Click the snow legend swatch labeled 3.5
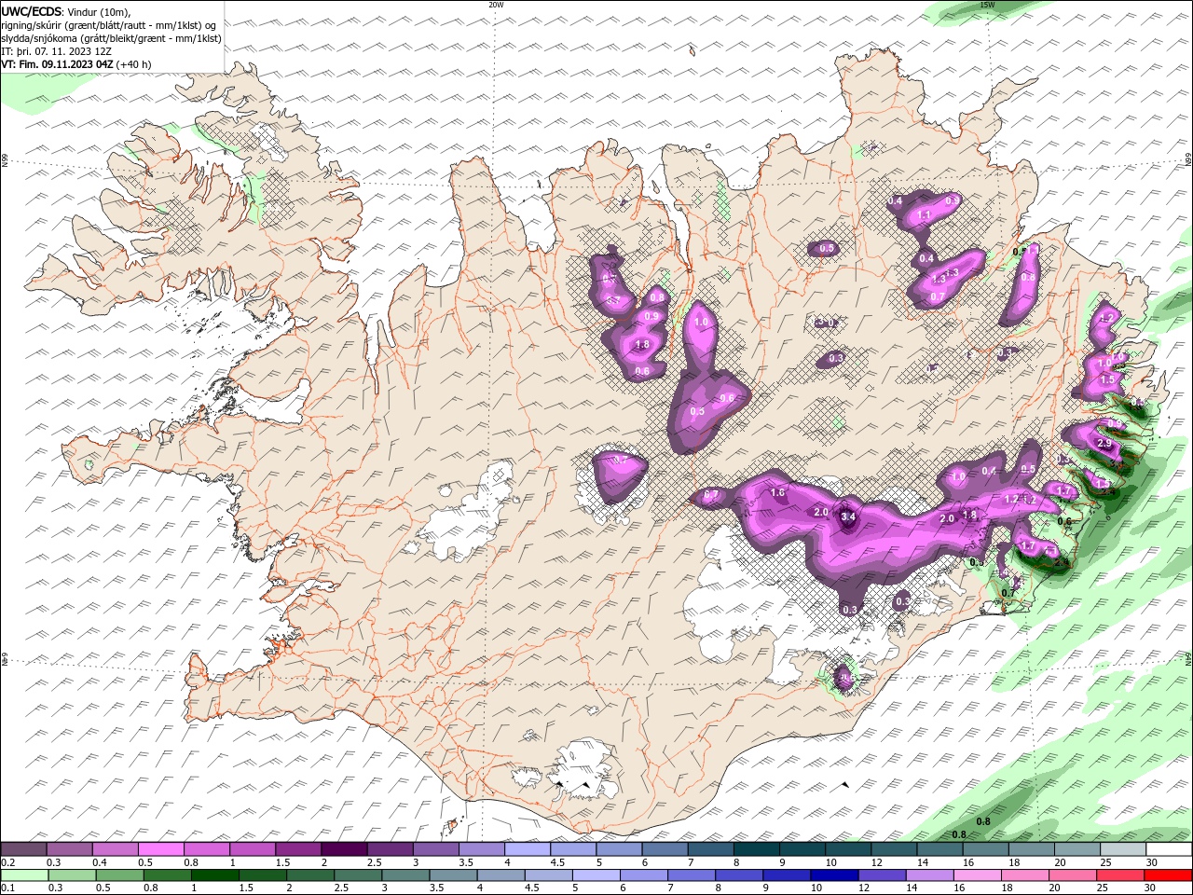Screen dimensions: 1193x895 (x=482, y=849)
